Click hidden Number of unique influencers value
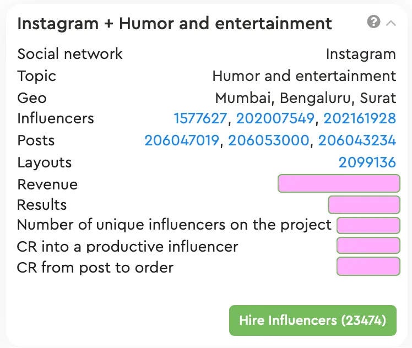The height and width of the screenshot is (348, 412). [x=368, y=225]
